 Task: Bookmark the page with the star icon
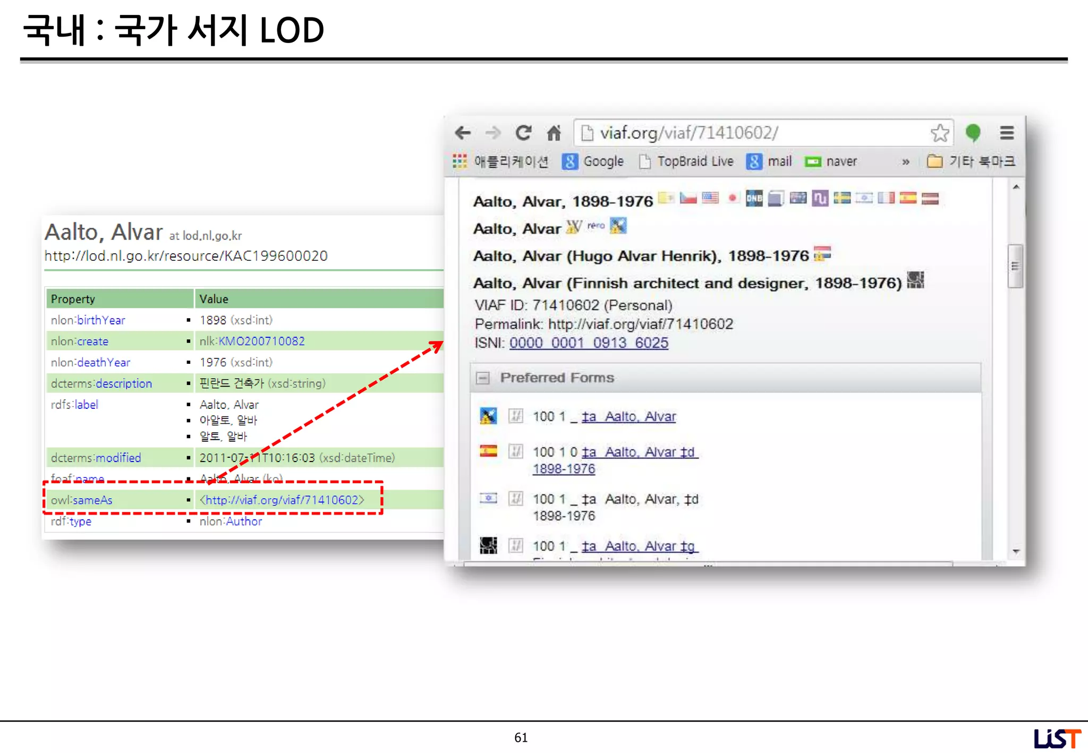(x=939, y=133)
